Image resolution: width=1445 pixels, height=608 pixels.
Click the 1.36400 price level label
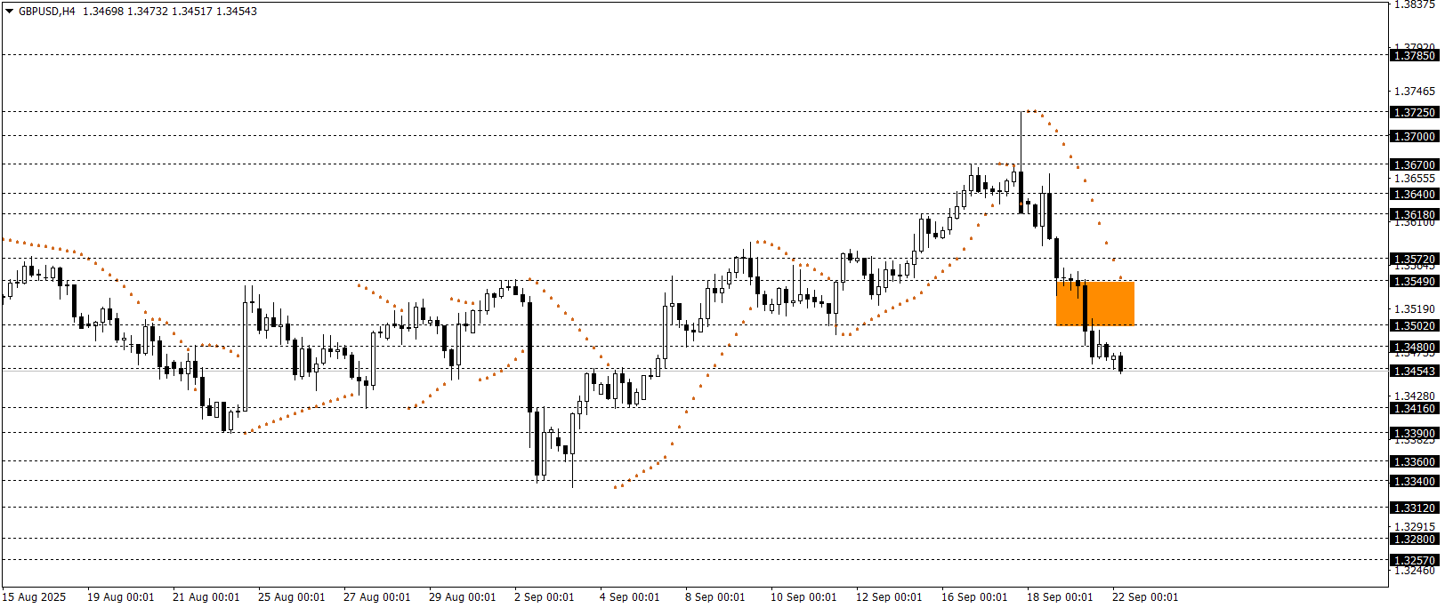coord(1414,194)
